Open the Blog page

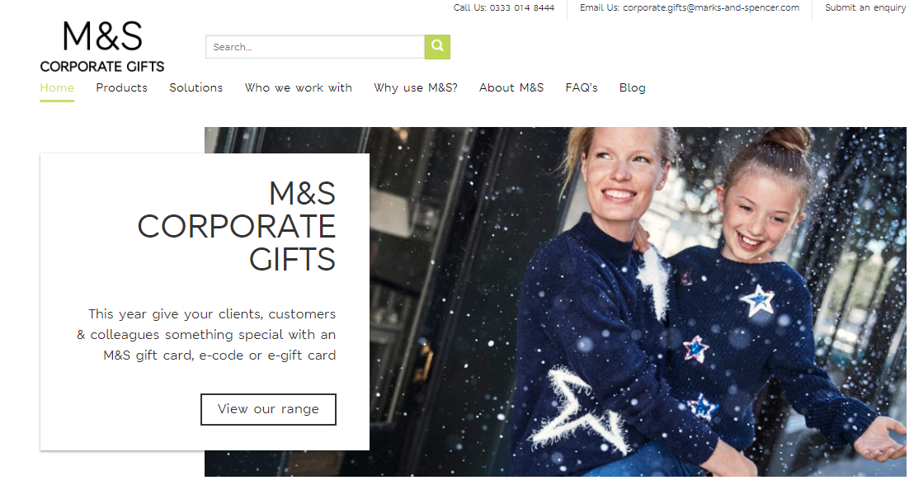point(633,88)
